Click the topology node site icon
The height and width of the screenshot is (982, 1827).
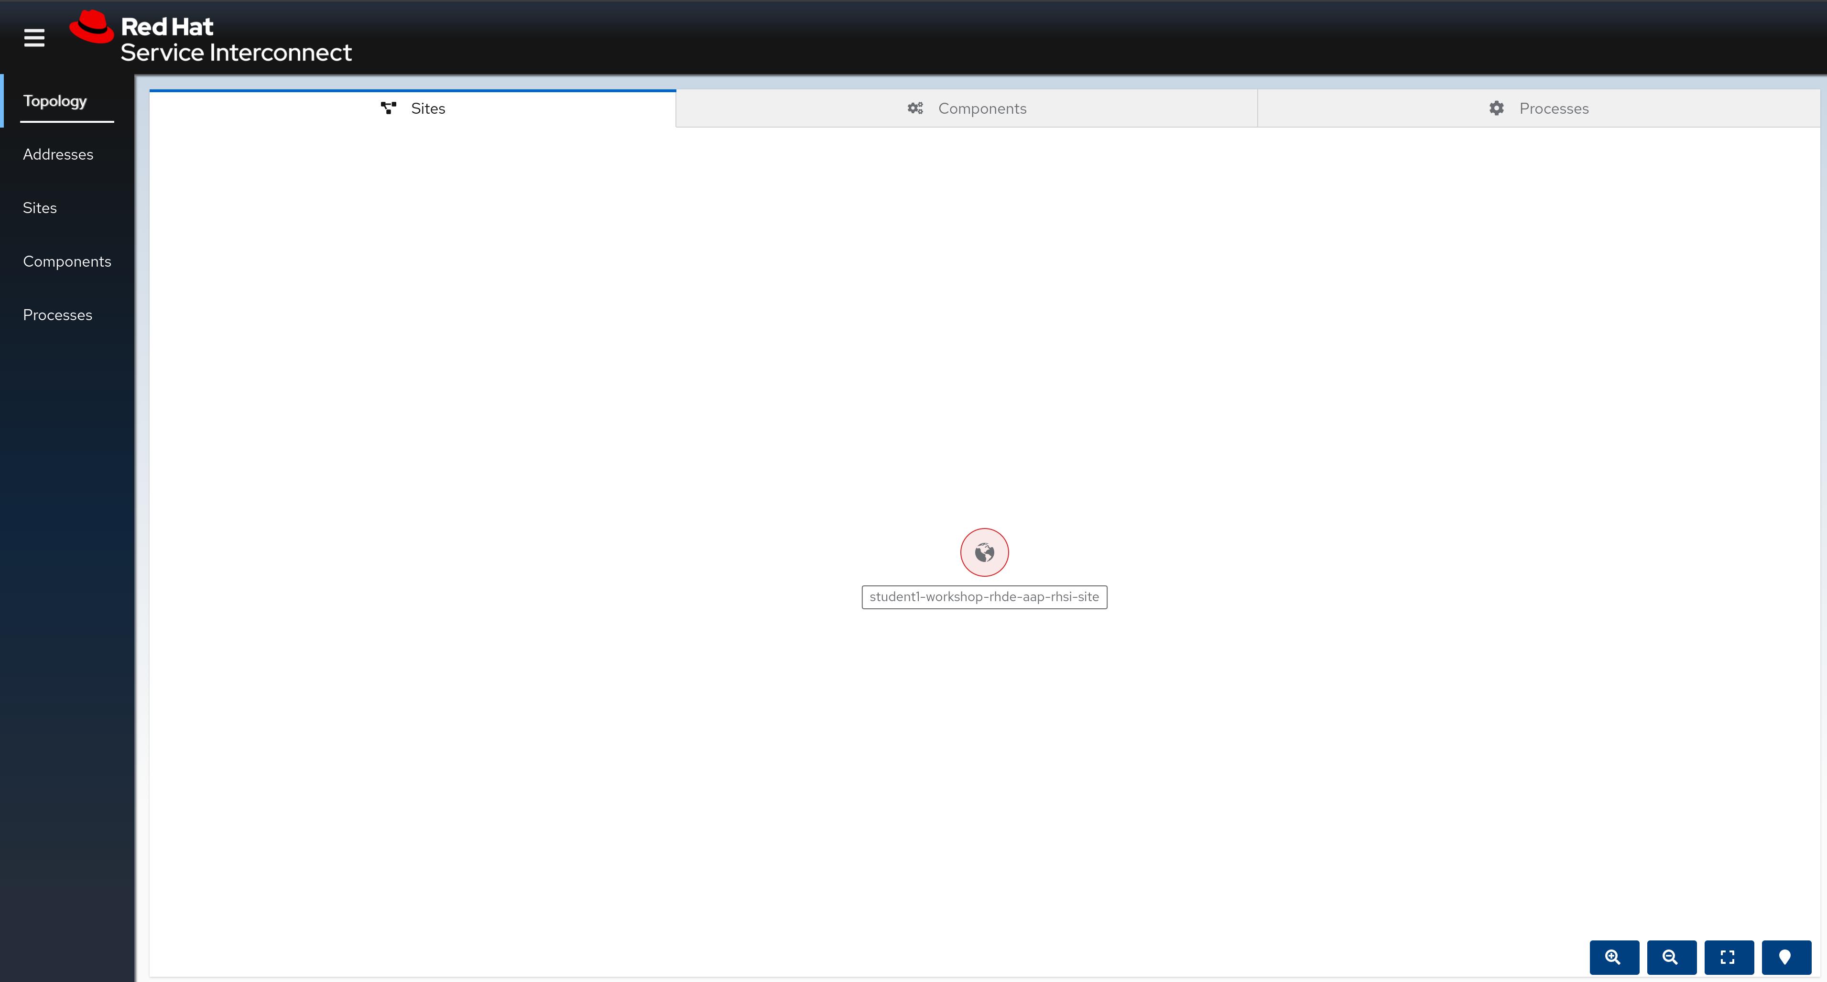984,553
